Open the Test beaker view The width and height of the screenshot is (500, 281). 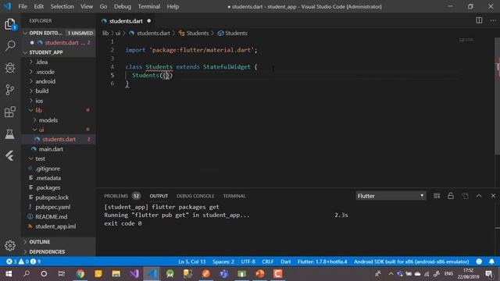pos(10,133)
